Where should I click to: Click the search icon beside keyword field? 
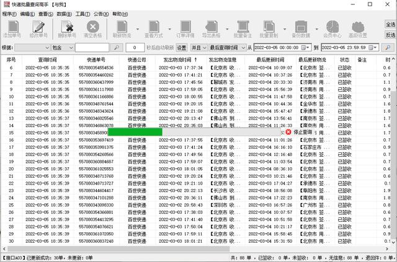click(117, 48)
